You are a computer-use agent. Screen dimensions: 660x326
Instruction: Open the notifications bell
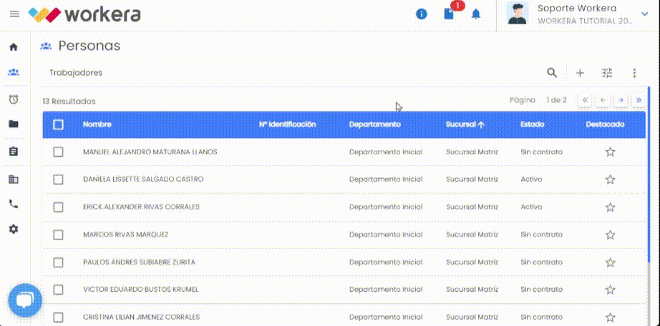click(475, 14)
